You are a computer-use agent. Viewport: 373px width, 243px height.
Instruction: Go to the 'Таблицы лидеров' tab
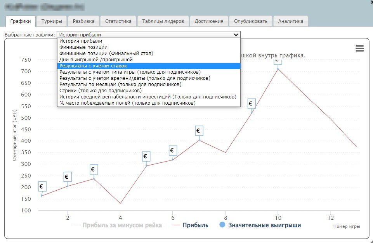[163, 21]
